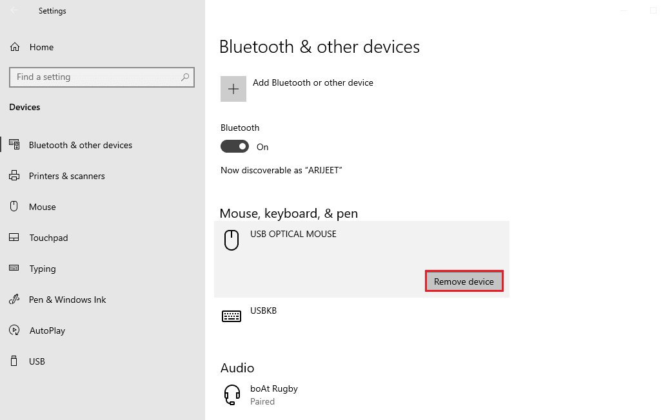Turn off the Bluetooth toggle
672x420 pixels.
tap(235, 146)
